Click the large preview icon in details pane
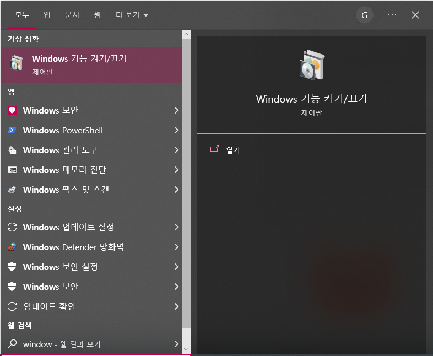 point(312,65)
